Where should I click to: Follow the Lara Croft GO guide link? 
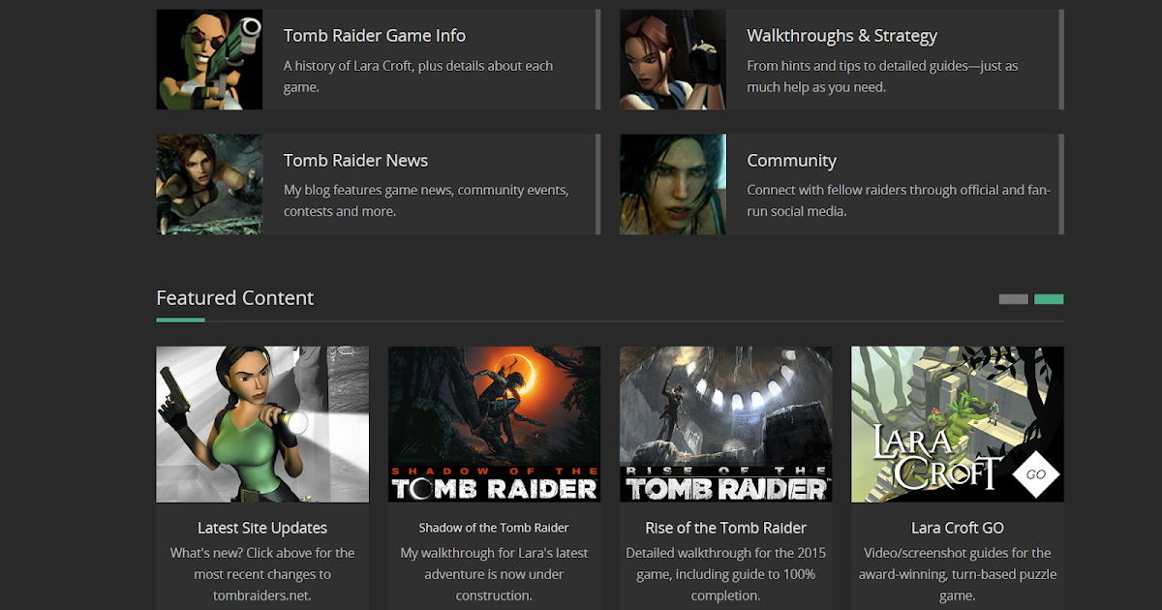[957, 528]
